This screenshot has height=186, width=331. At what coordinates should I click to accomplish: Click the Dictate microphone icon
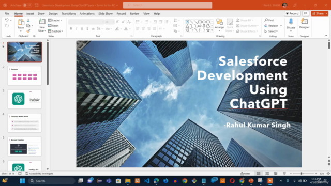(x=291, y=22)
